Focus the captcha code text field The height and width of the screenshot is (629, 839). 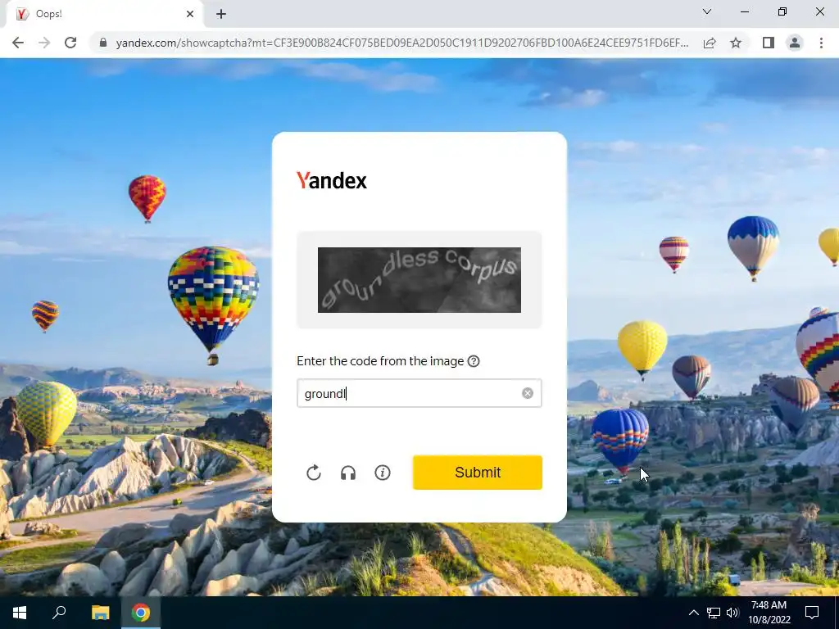click(419, 394)
